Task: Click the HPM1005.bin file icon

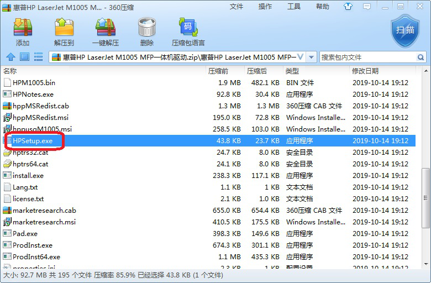Action: [x=7, y=82]
